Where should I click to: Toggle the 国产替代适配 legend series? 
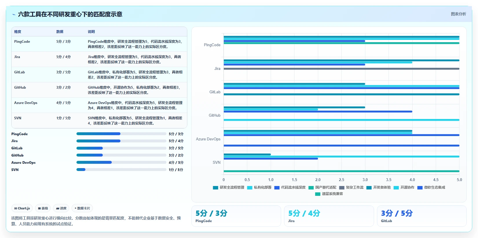(322, 187)
